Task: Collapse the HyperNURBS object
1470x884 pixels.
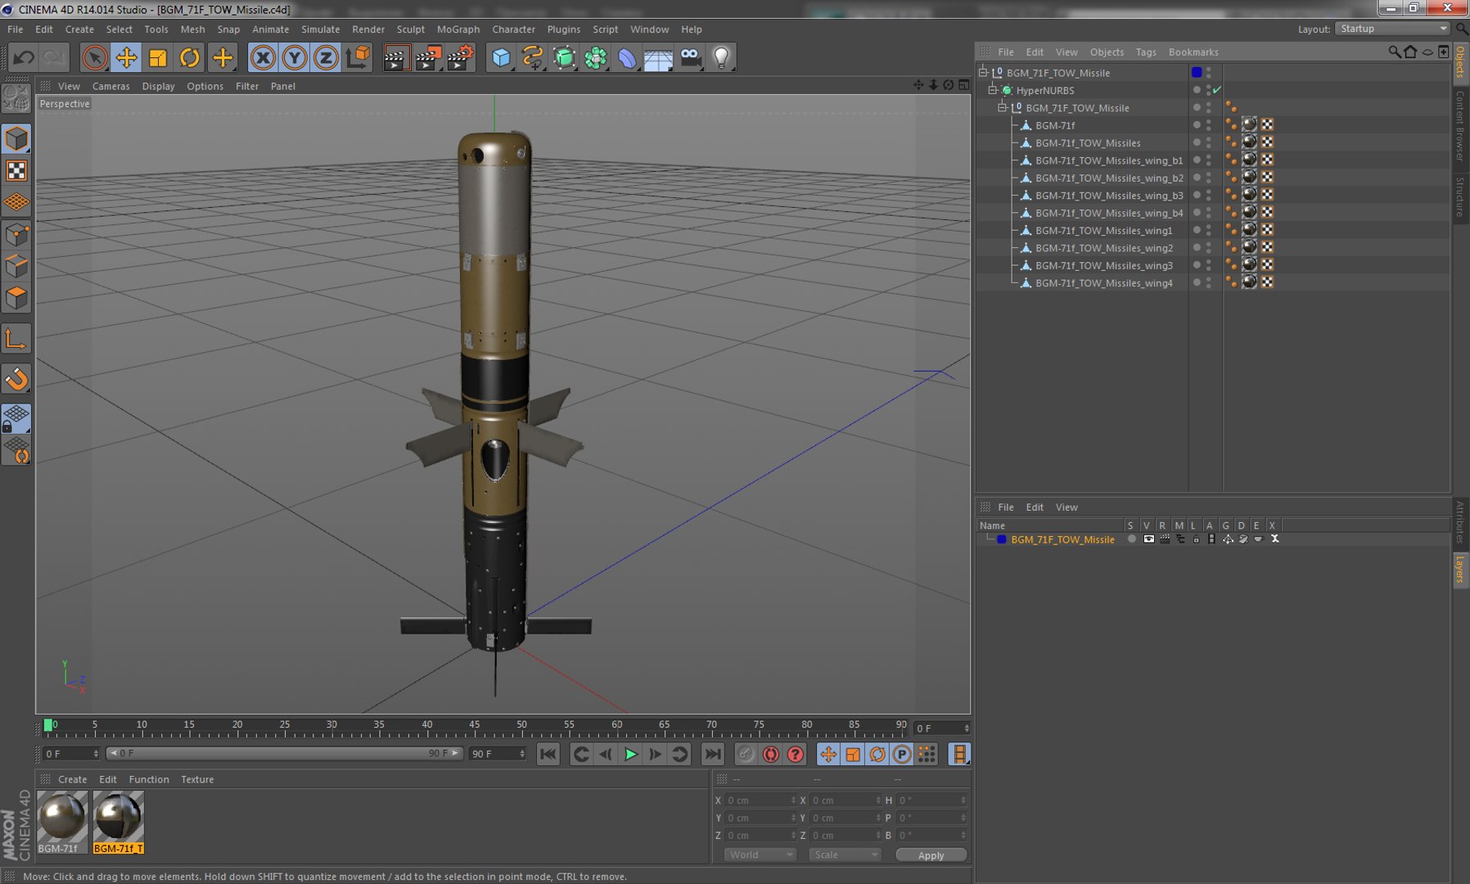Action: 993,90
